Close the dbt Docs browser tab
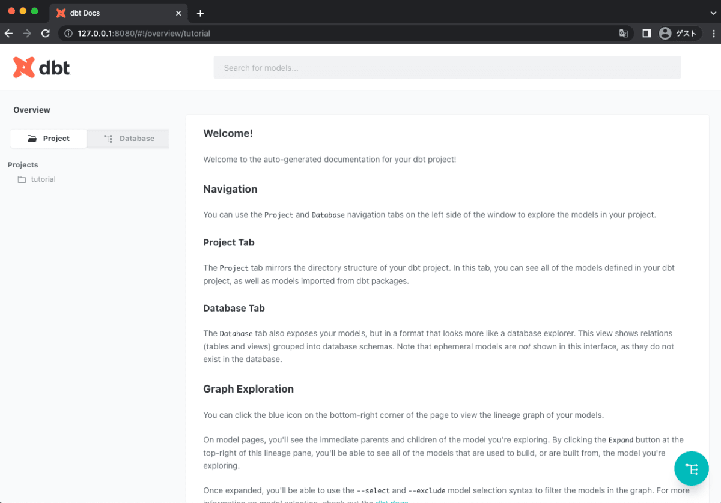 (178, 13)
